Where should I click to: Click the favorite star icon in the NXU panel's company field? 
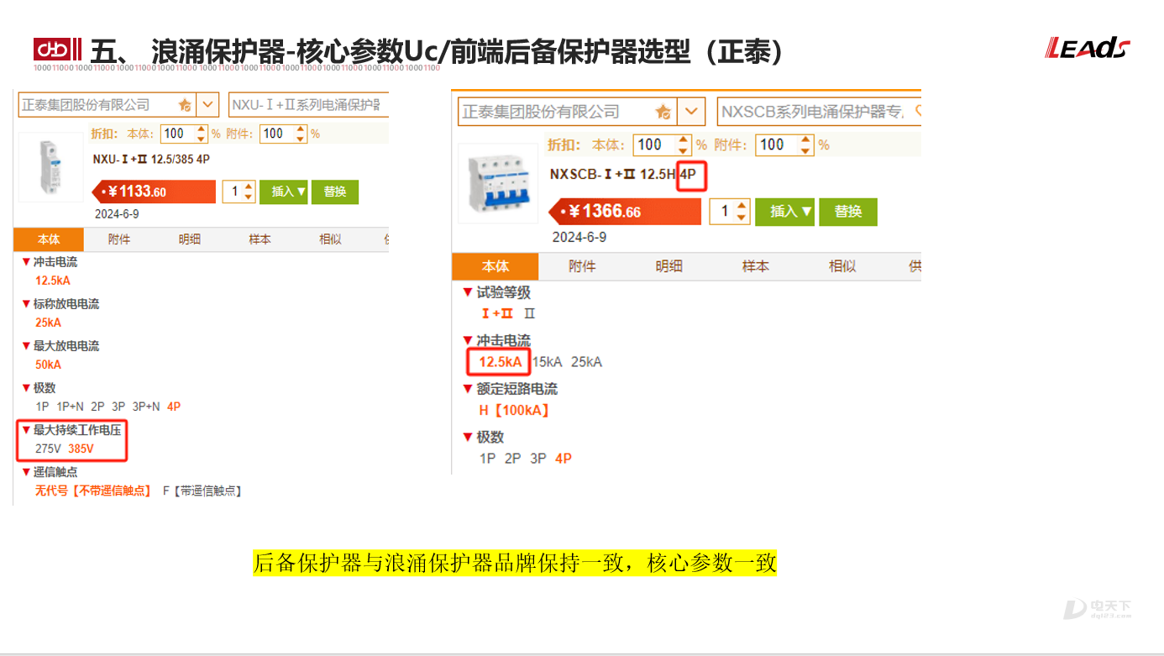pos(185,105)
